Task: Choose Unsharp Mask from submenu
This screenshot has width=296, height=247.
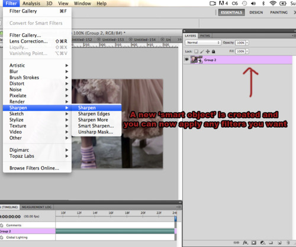Action: [96, 132]
